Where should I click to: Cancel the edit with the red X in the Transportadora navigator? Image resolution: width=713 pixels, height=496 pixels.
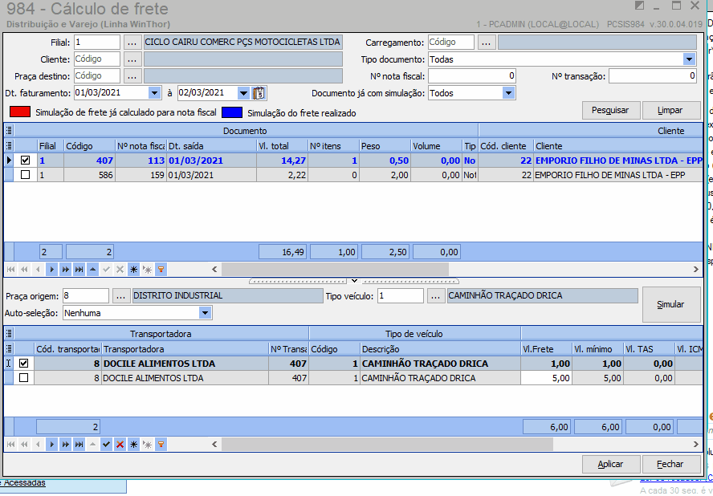120,444
